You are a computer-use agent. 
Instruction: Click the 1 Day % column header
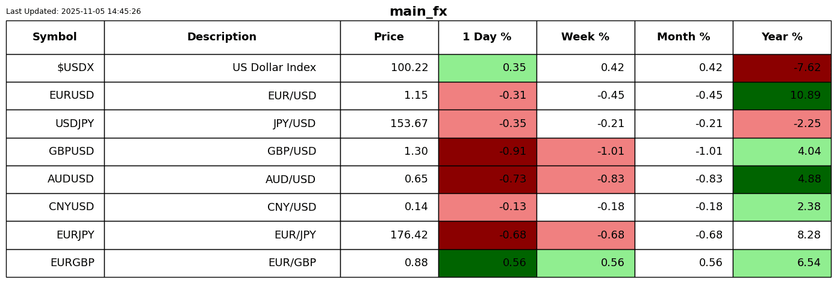pyautogui.click(x=487, y=37)
